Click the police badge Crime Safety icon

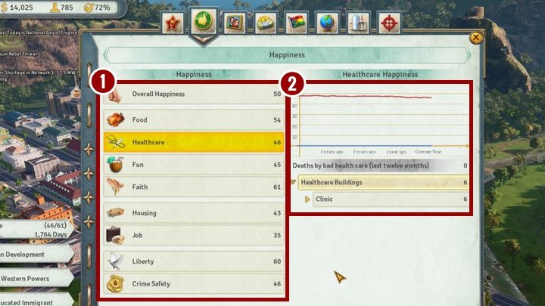[116, 283]
